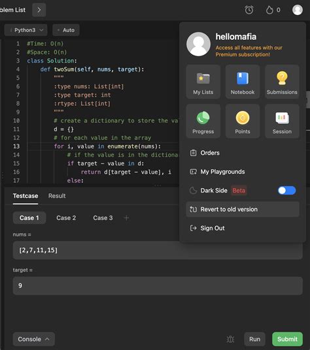310x350 pixels.
Task: Click the Beta badge beside Dark Side
Action: pos(239,191)
